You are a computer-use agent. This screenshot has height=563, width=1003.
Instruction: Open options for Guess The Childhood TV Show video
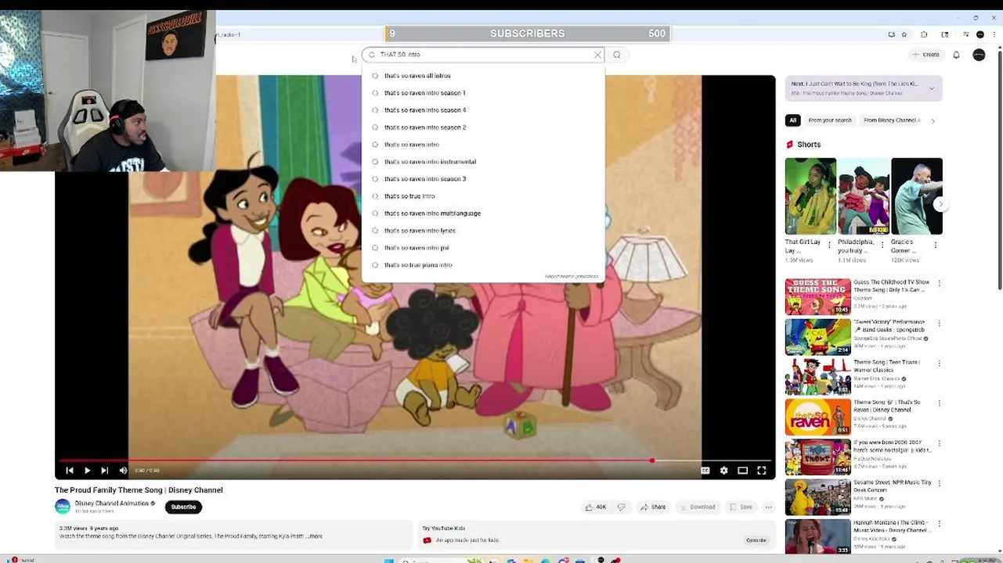point(939,283)
